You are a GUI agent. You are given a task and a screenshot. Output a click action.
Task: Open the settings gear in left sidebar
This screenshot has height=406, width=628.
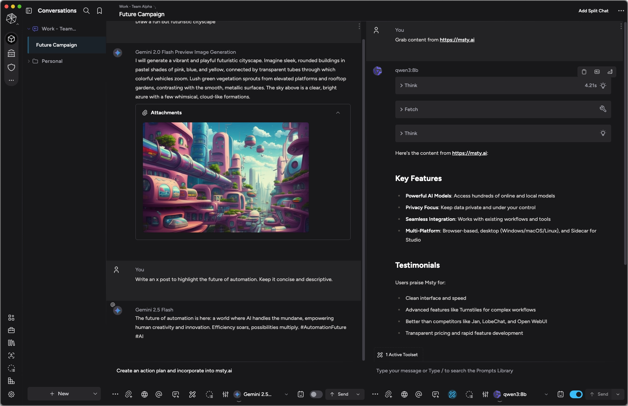click(x=11, y=394)
